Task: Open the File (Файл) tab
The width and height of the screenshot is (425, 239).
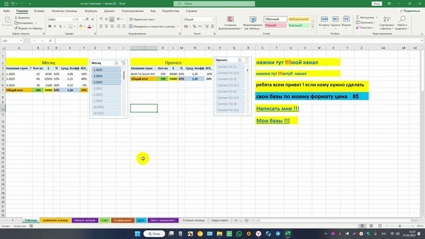Action: [7, 11]
